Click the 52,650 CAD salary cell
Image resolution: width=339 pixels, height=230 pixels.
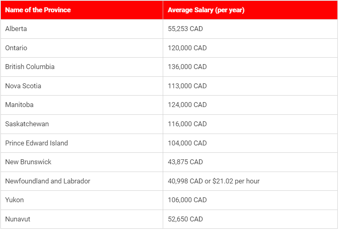click(x=185, y=219)
